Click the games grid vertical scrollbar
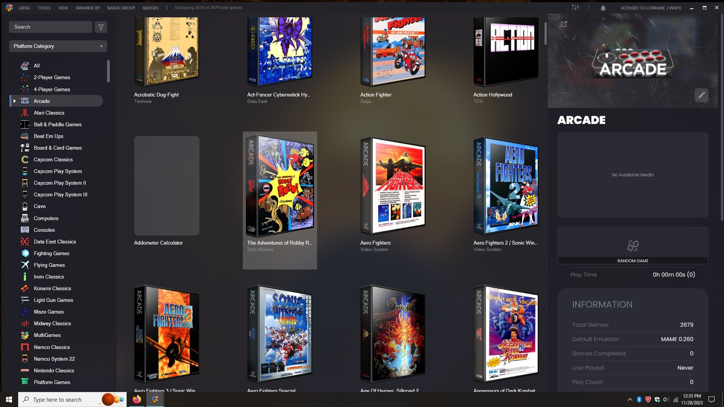Viewport: 724px width, 407px height. (x=545, y=34)
